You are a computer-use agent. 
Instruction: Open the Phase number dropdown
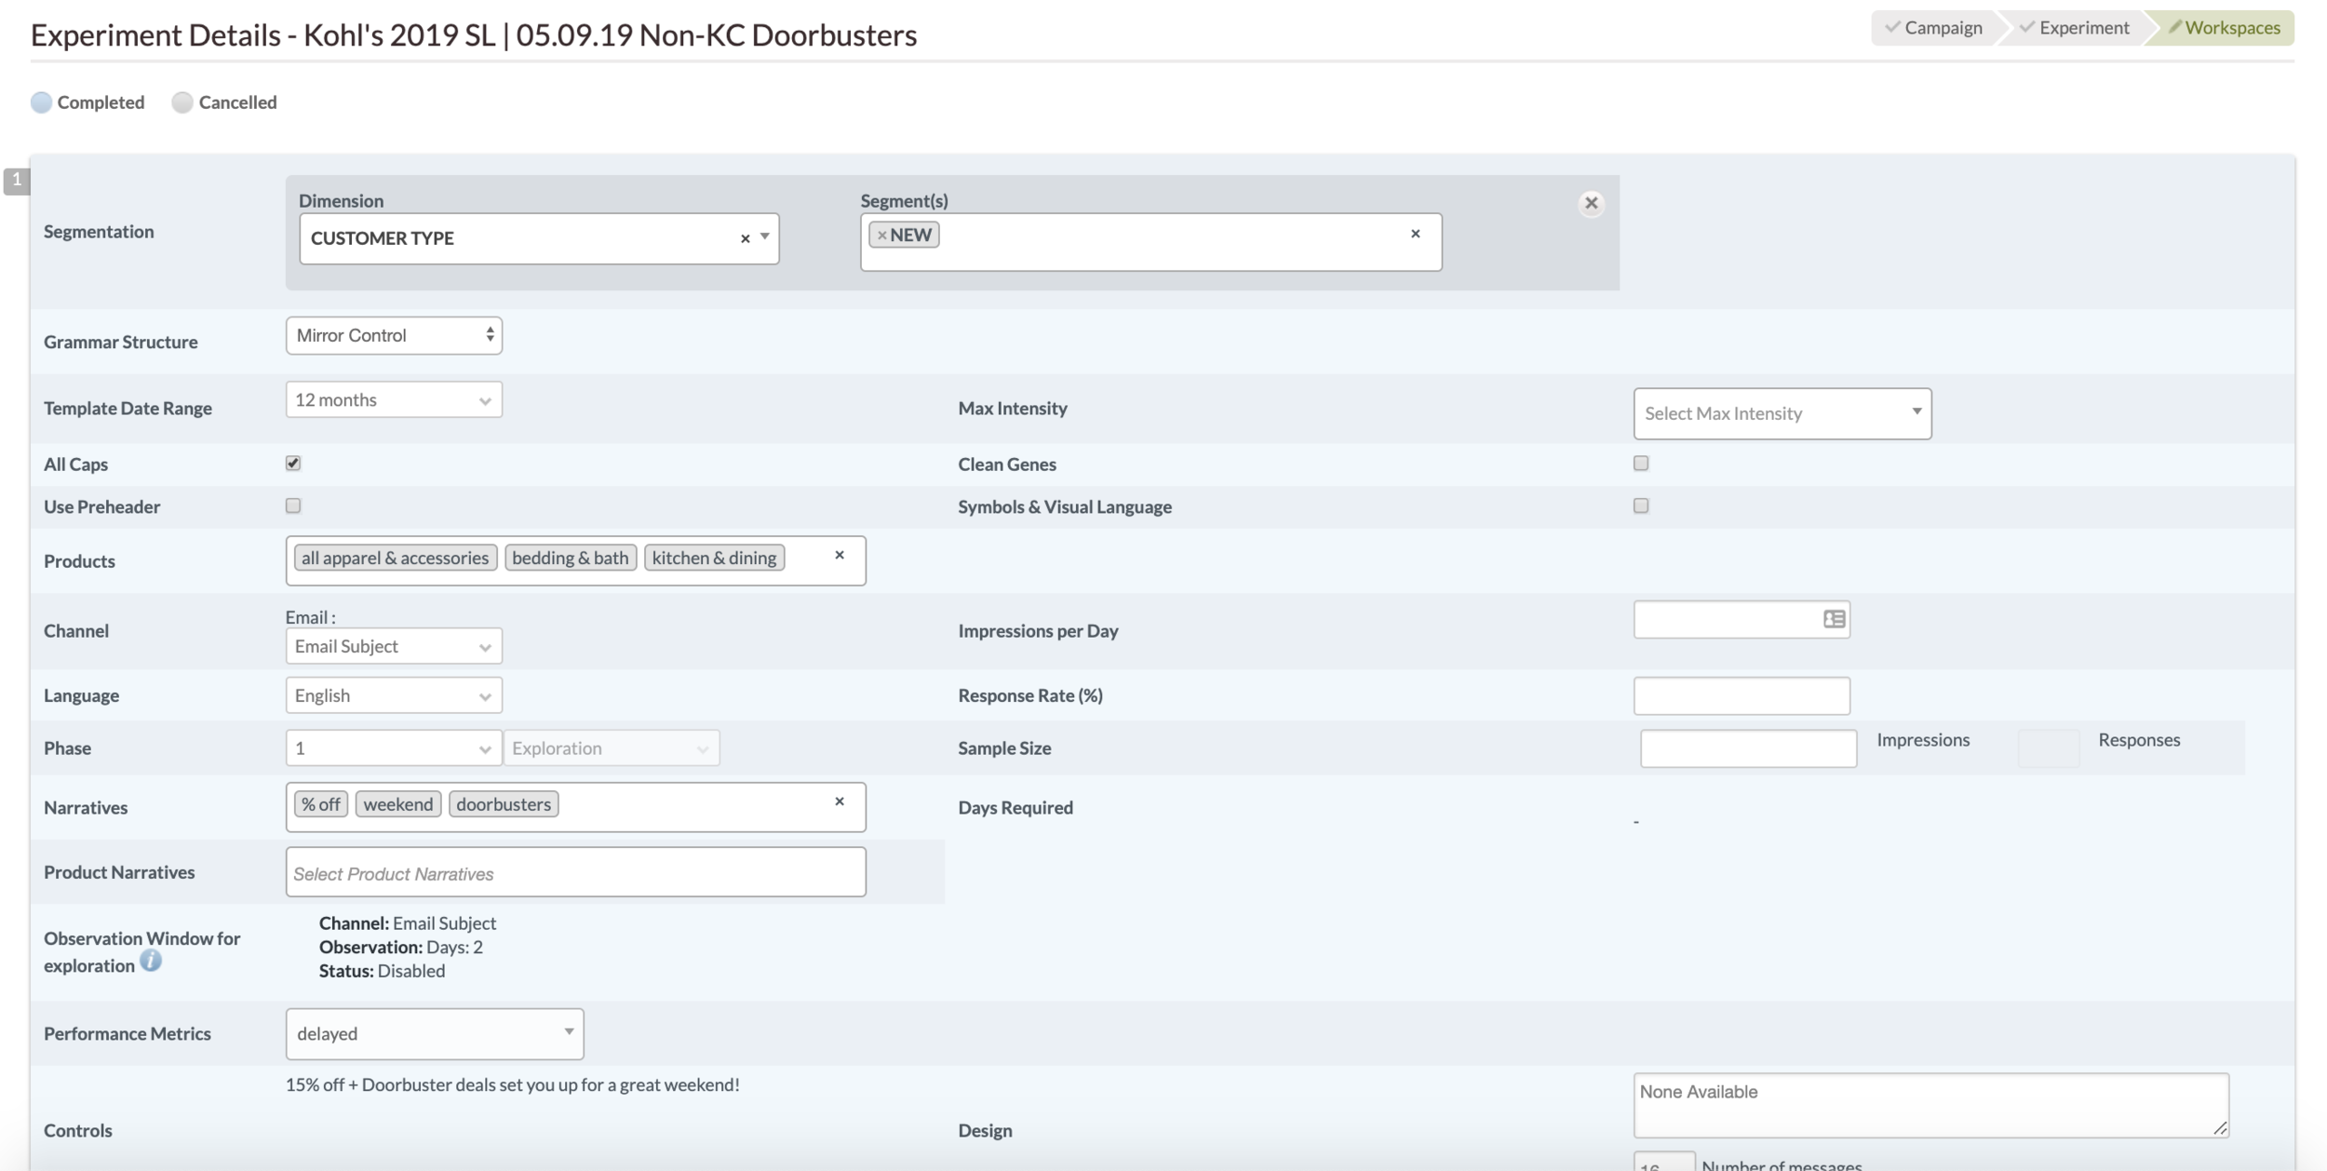point(394,747)
